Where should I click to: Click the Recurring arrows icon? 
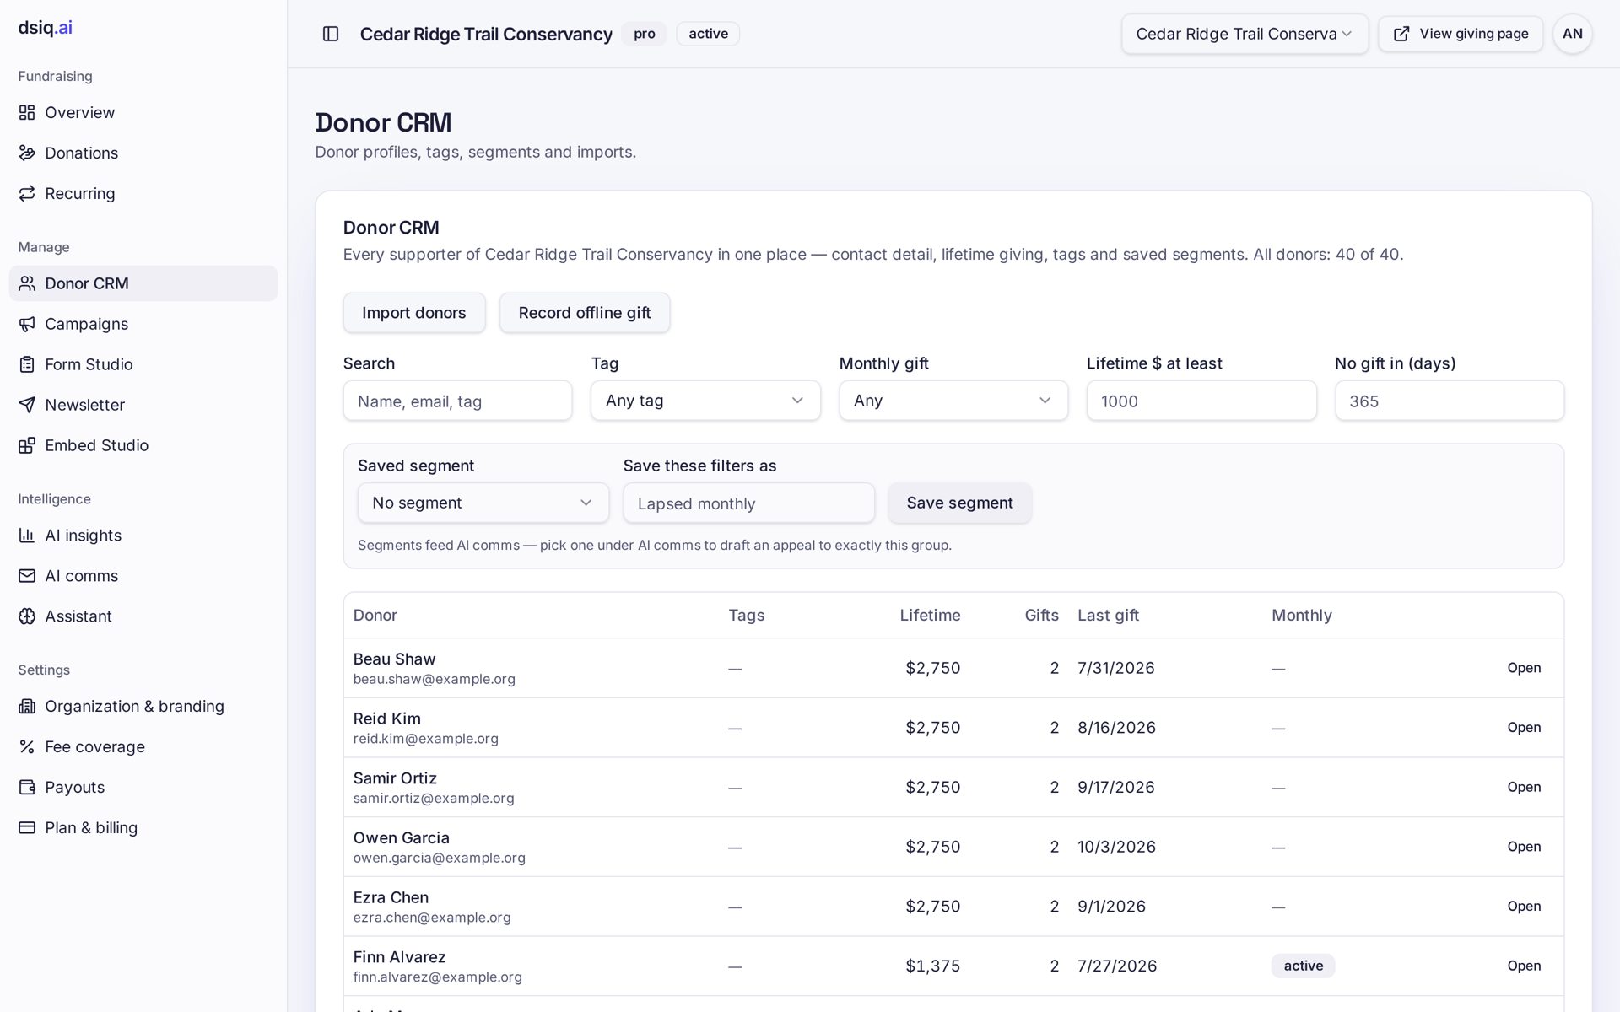(27, 193)
